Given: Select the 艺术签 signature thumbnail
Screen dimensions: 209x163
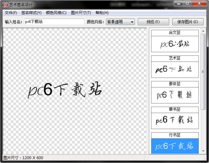Looking at the screenshot, I should click(x=175, y=70).
